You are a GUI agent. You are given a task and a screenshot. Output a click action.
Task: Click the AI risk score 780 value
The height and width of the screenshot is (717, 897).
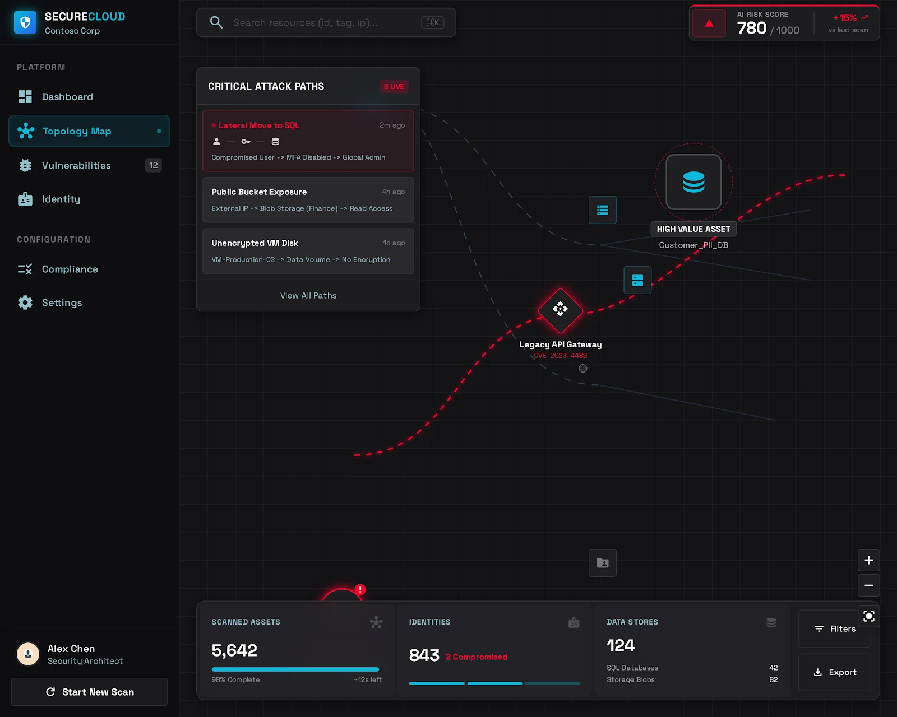click(x=752, y=28)
